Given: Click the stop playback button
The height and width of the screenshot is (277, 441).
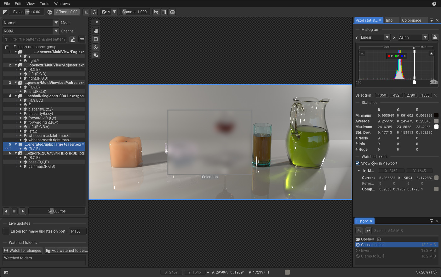Looking at the screenshot, I should (14, 211).
